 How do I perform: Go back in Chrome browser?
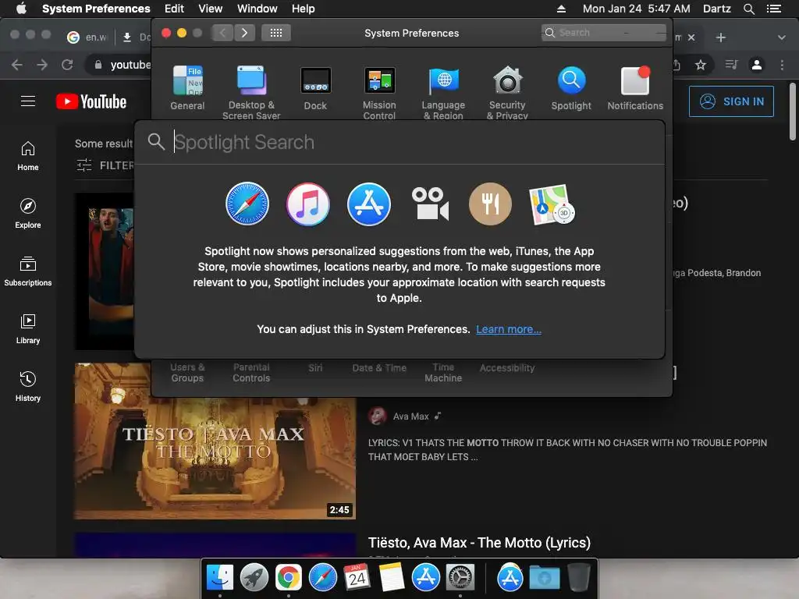point(17,65)
